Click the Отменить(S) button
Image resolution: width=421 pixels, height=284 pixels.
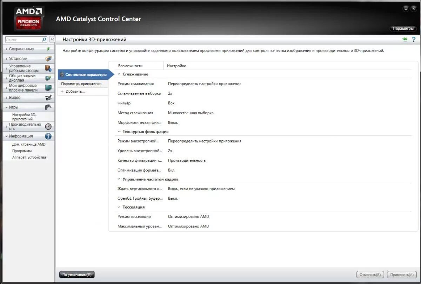click(370, 275)
